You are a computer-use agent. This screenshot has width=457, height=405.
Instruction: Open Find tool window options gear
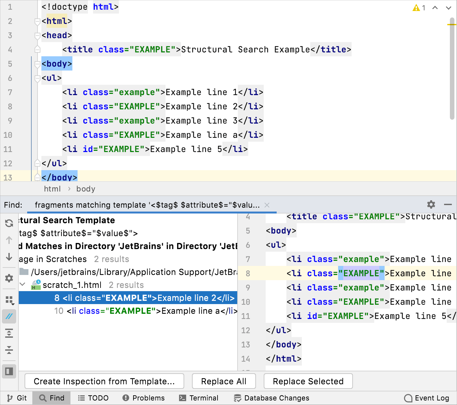431,204
